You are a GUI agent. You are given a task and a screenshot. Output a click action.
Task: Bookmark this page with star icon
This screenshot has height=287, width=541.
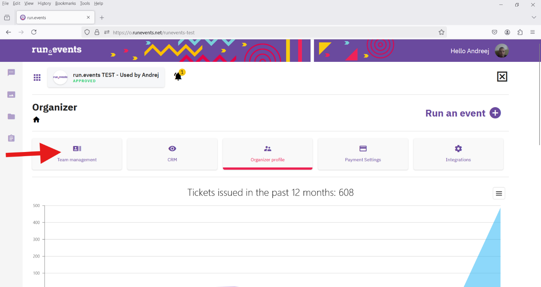point(441,32)
